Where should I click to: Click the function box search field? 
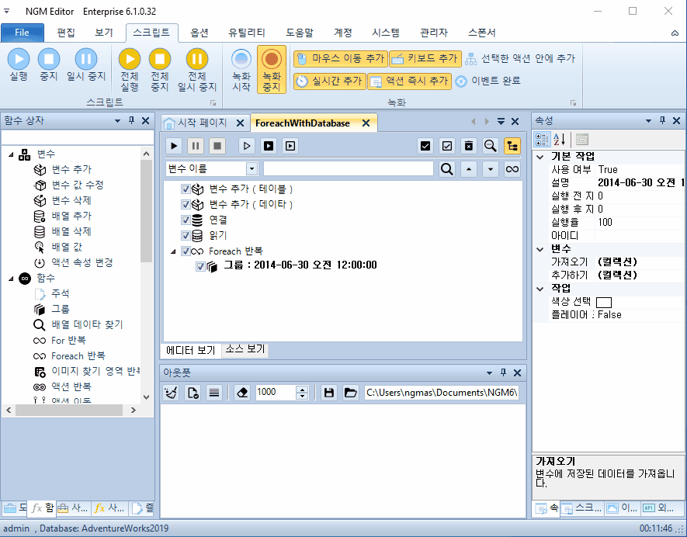coord(77,137)
